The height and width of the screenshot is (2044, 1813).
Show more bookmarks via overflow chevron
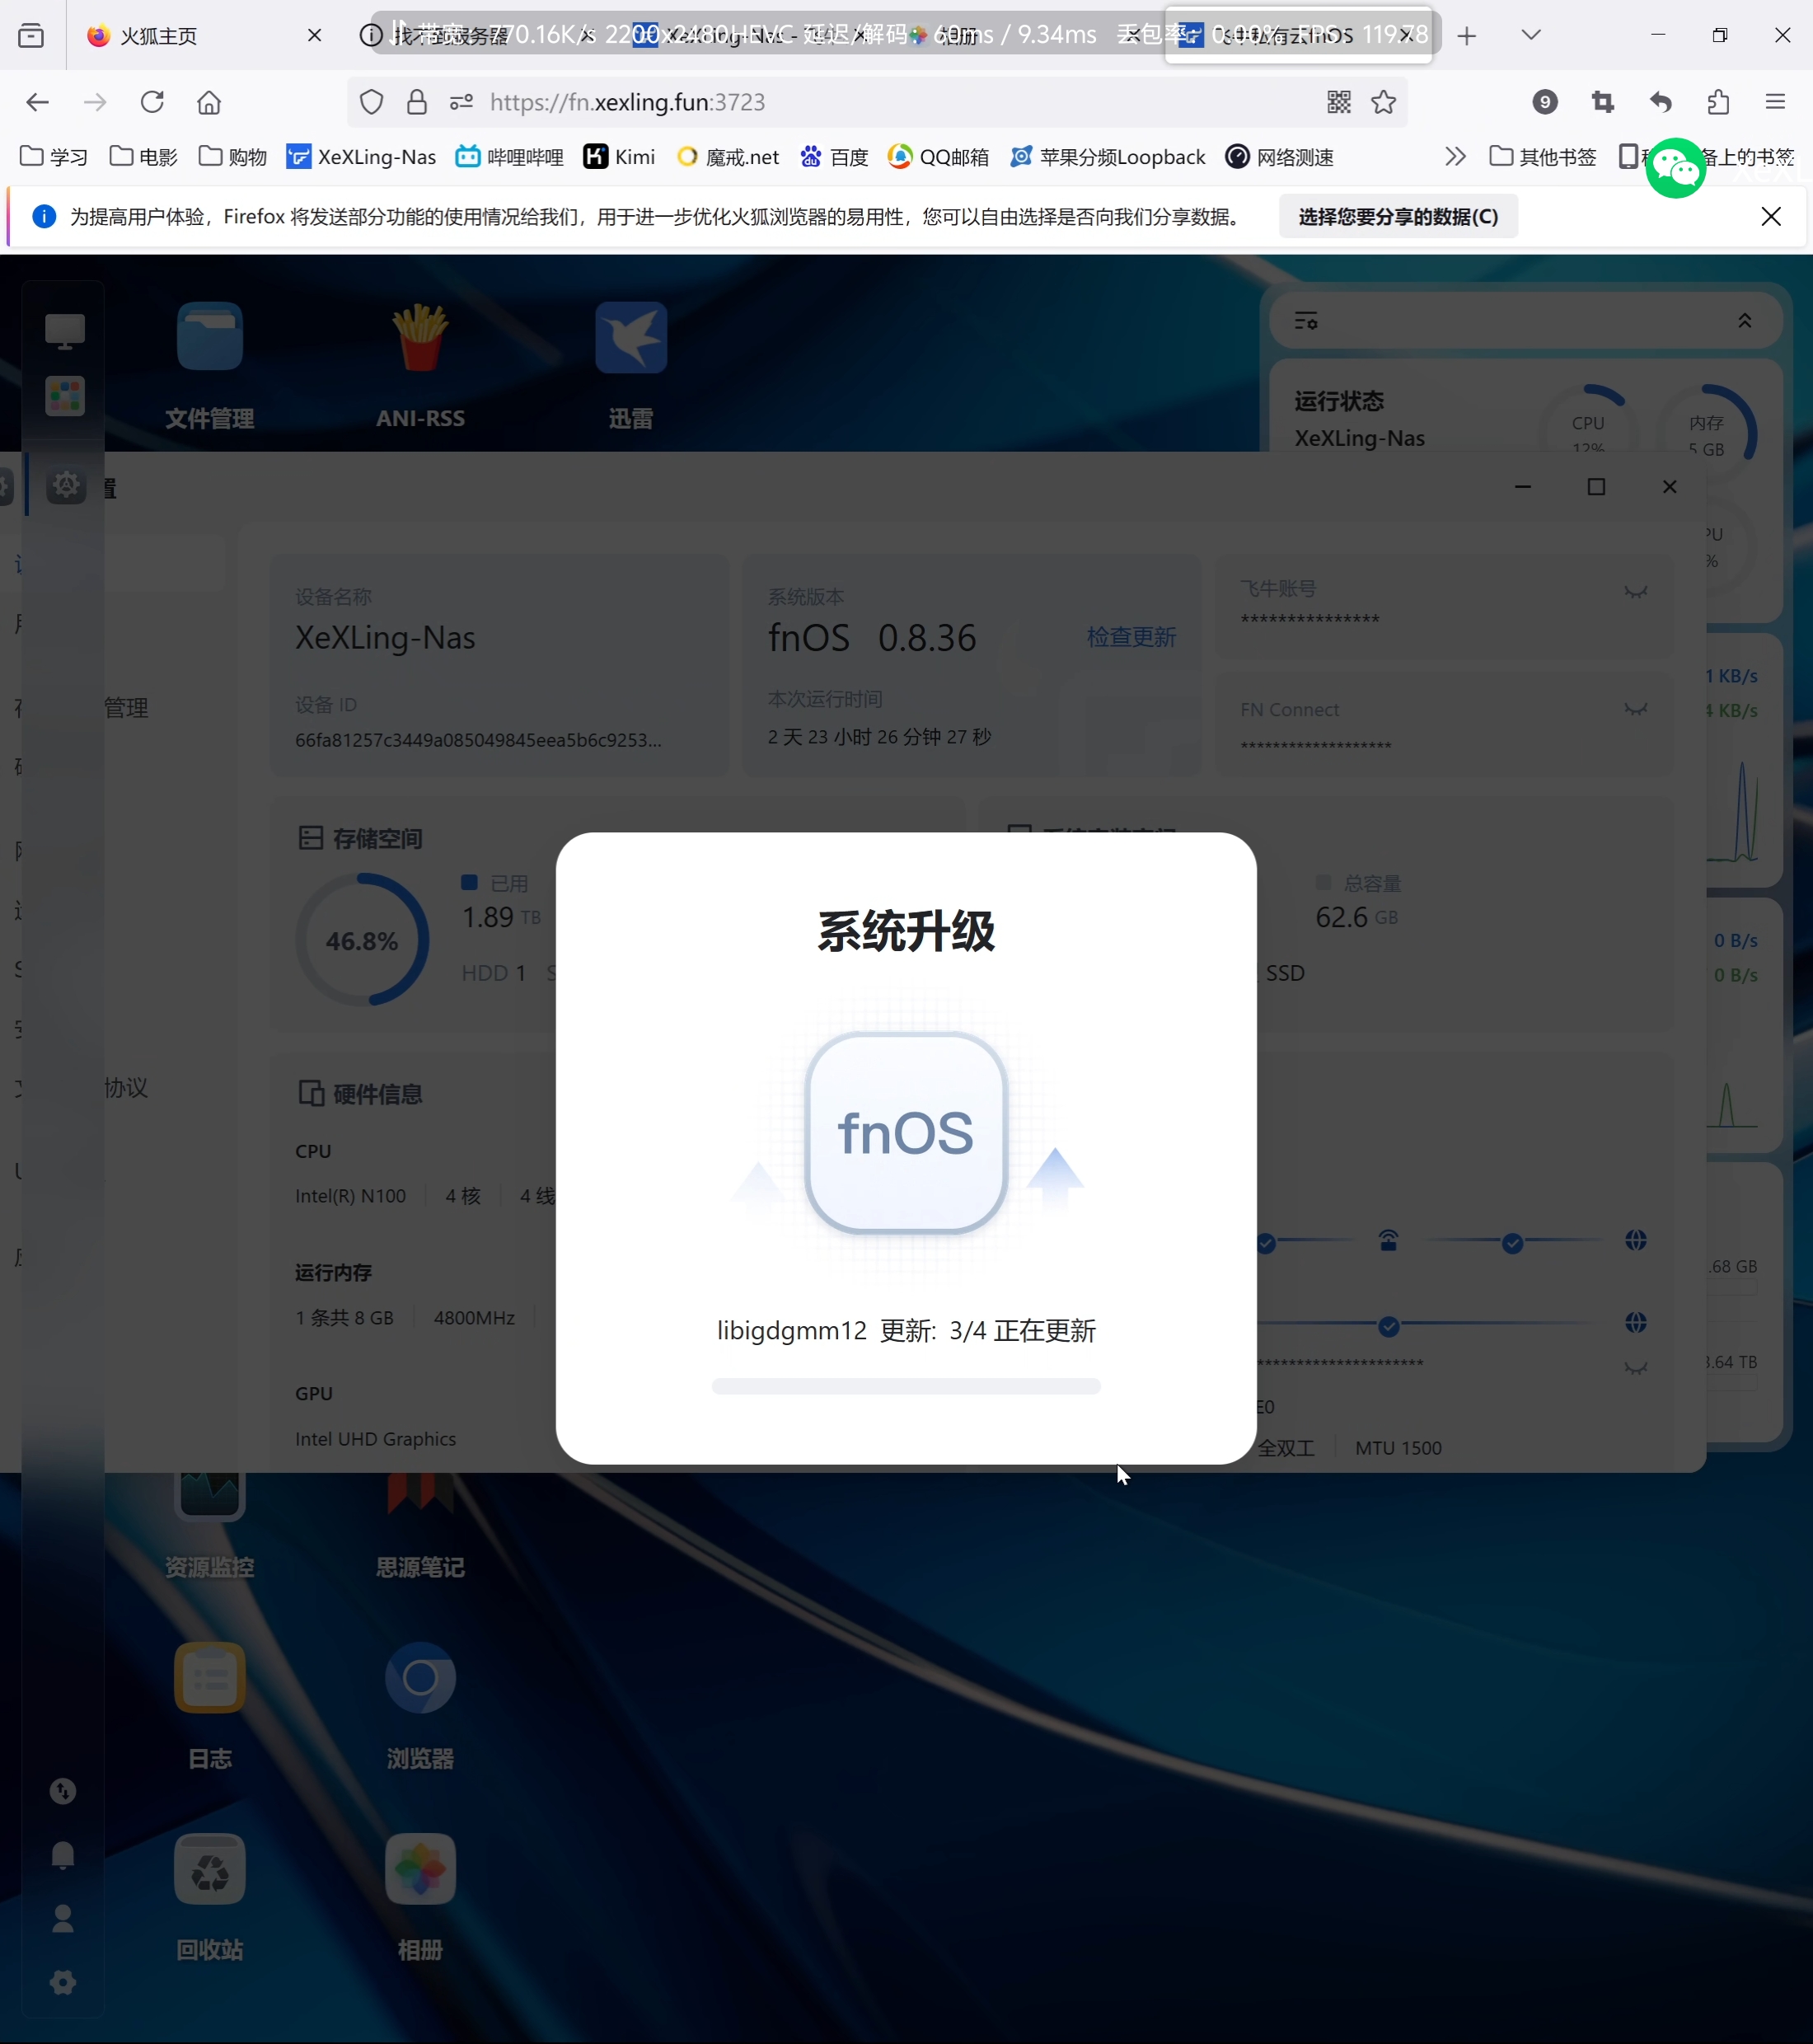[1456, 157]
